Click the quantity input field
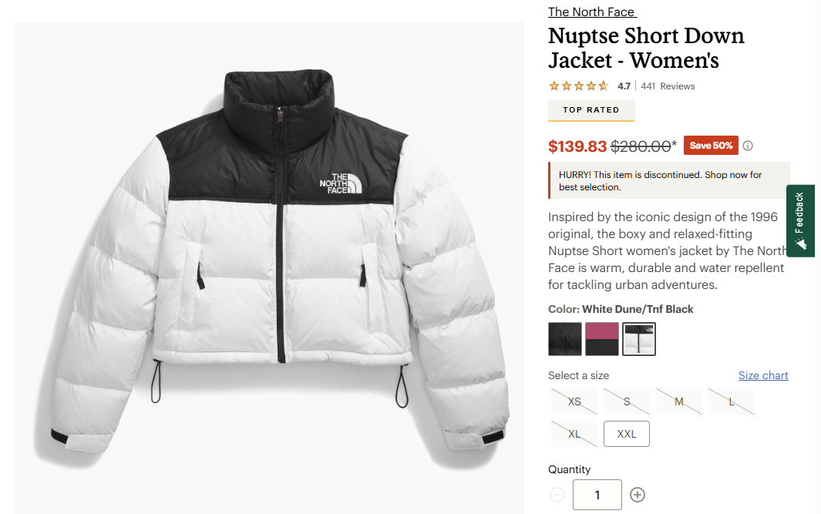This screenshot has width=821, height=514. point(597,495)
